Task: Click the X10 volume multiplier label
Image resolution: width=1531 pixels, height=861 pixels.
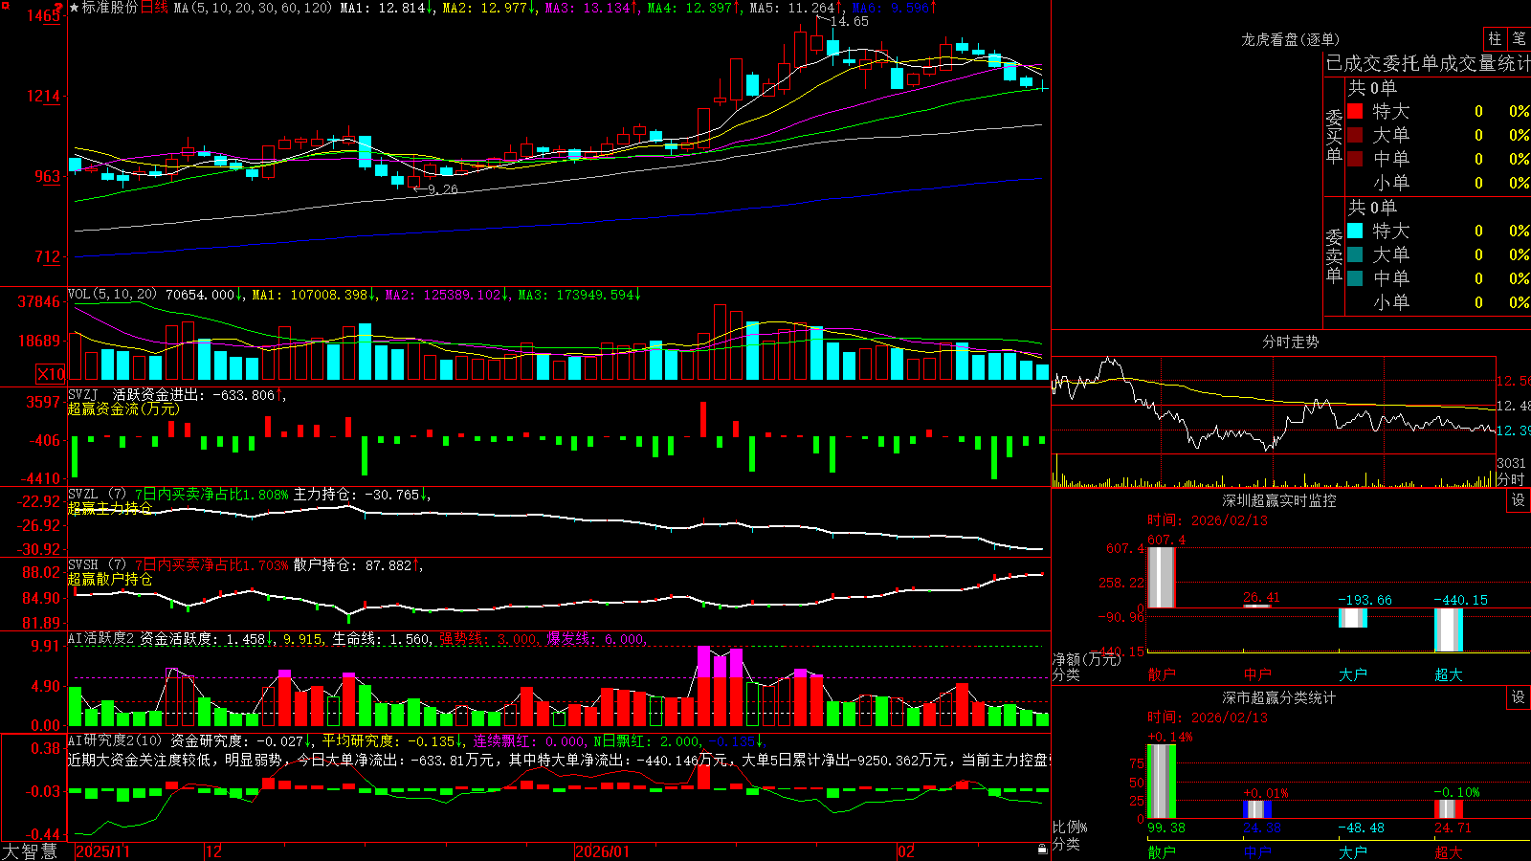Action: [x=51, y=374]
